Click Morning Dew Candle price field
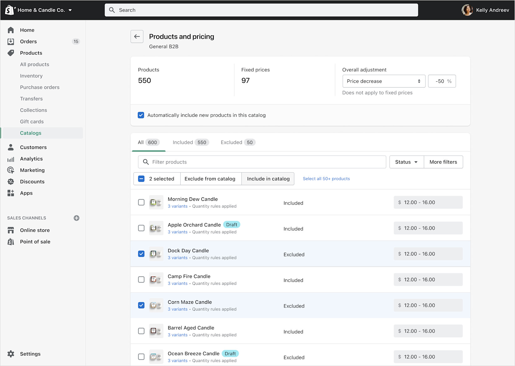The image size is (515, 366). [x=428, y=202]
